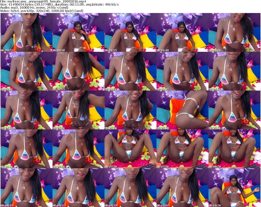Select the 'Video: h264, yuv420p' line
This screenshot has height=207, width=261.
point(42,11)
